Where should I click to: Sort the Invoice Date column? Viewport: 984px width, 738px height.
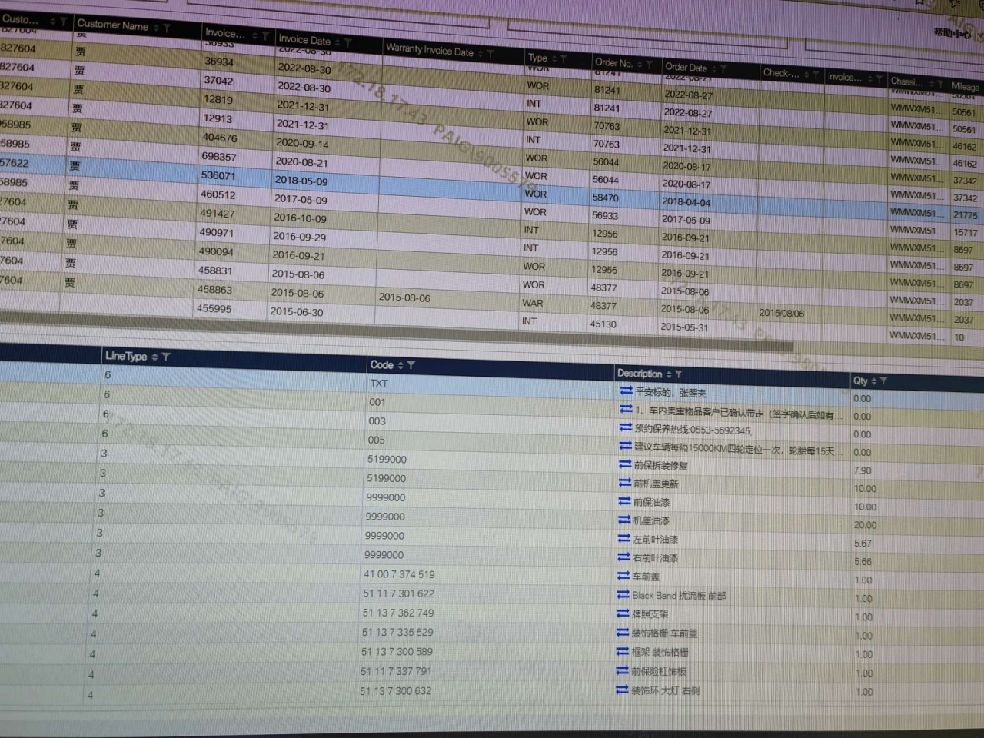337,42
